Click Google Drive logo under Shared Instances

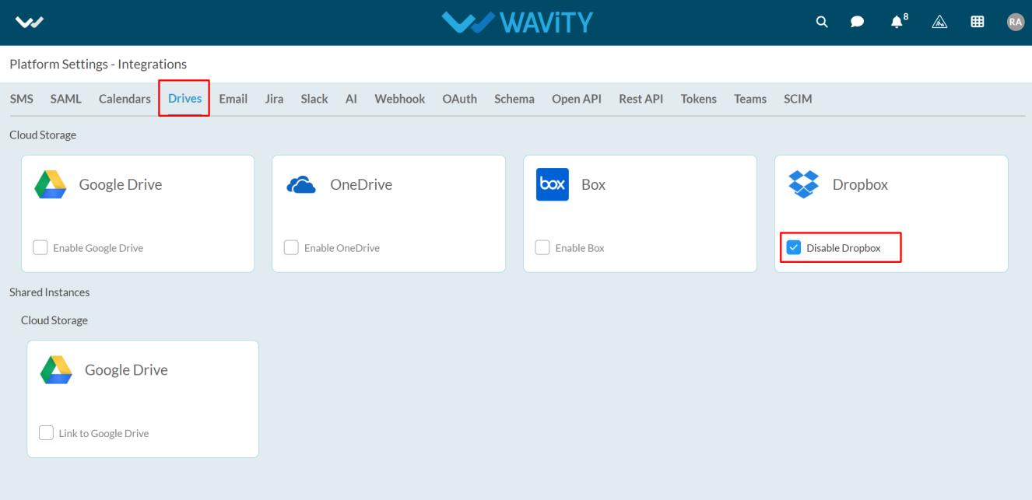[56, 370]
